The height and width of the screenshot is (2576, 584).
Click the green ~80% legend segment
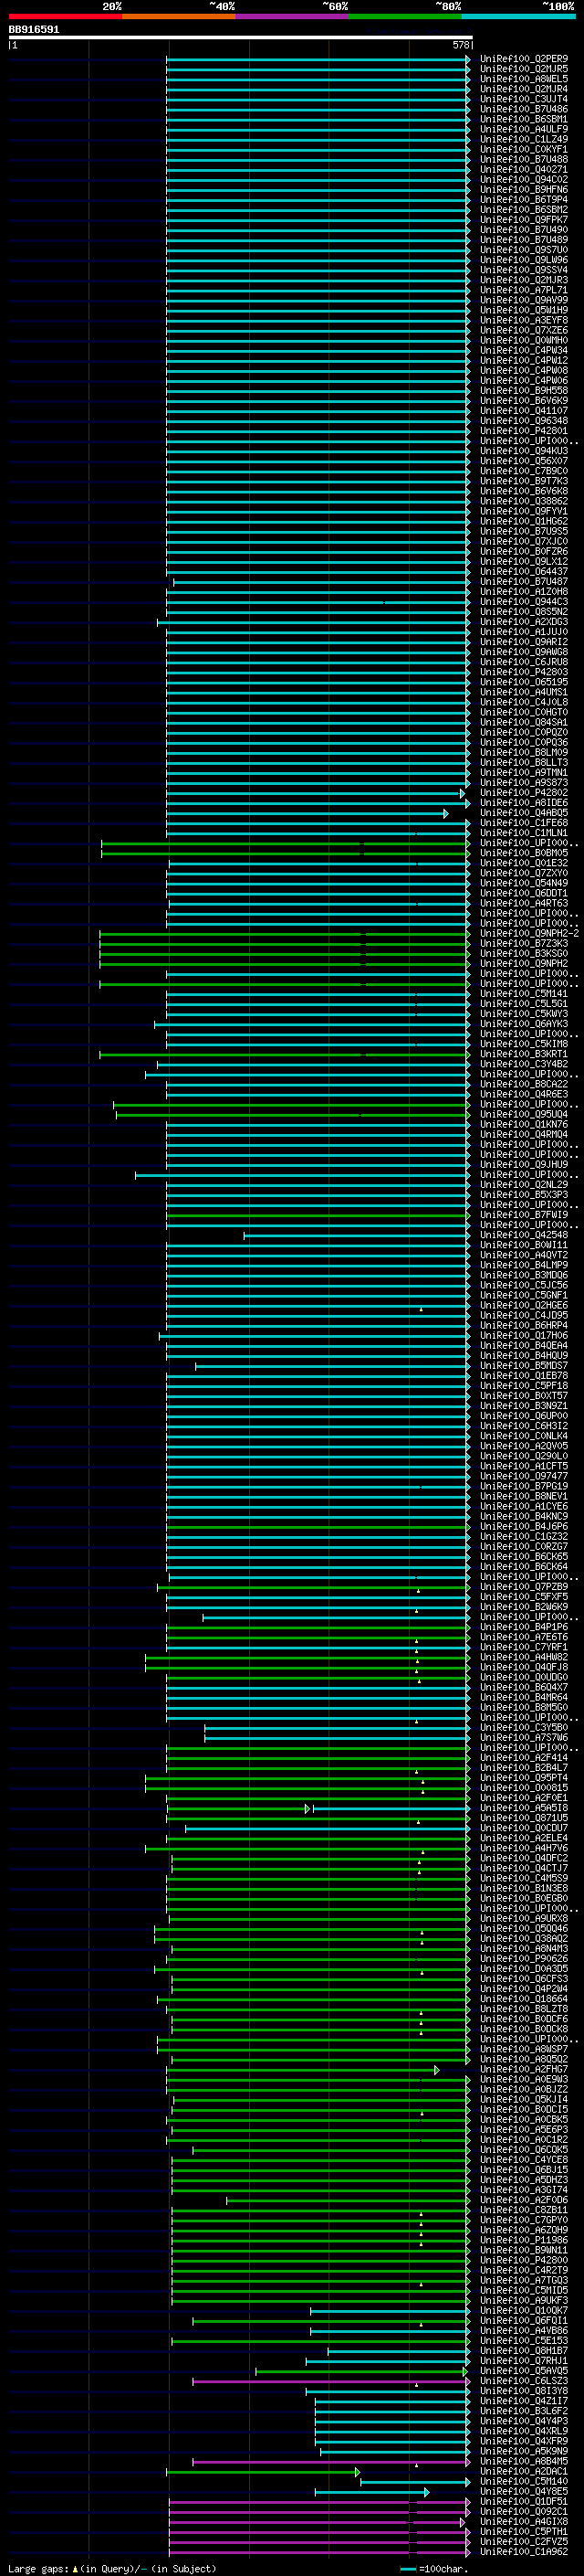tap(405, 17)
